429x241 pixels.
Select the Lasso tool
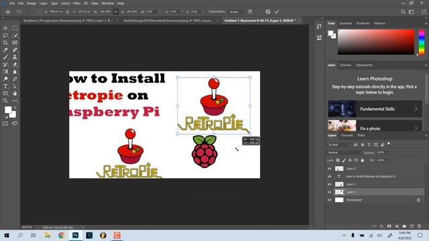pyautogui.click(x=5, y=35)
